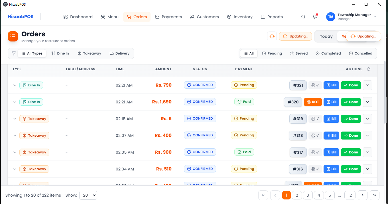The width and height of the screenshot is (388, 204).
Task: Go to the next page arrow
Action: [x=362, y=195]
